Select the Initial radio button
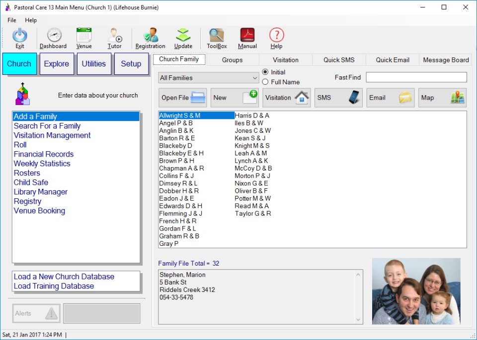 pos(265,72)
